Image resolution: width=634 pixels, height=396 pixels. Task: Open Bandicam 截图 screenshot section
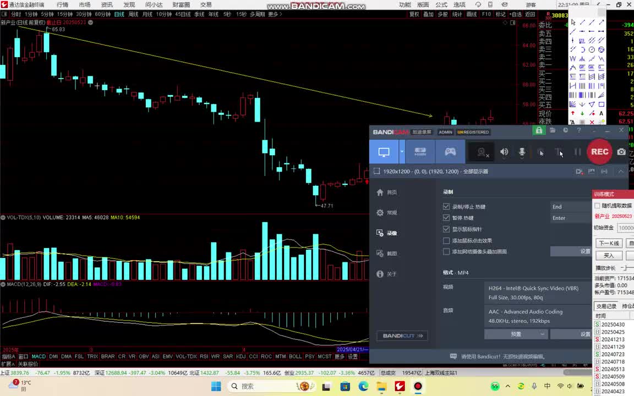387,254
